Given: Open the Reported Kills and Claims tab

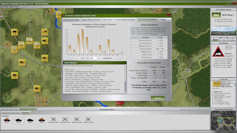Looking at the screenshot, I should pyautogui.click(x=125, y=20).
